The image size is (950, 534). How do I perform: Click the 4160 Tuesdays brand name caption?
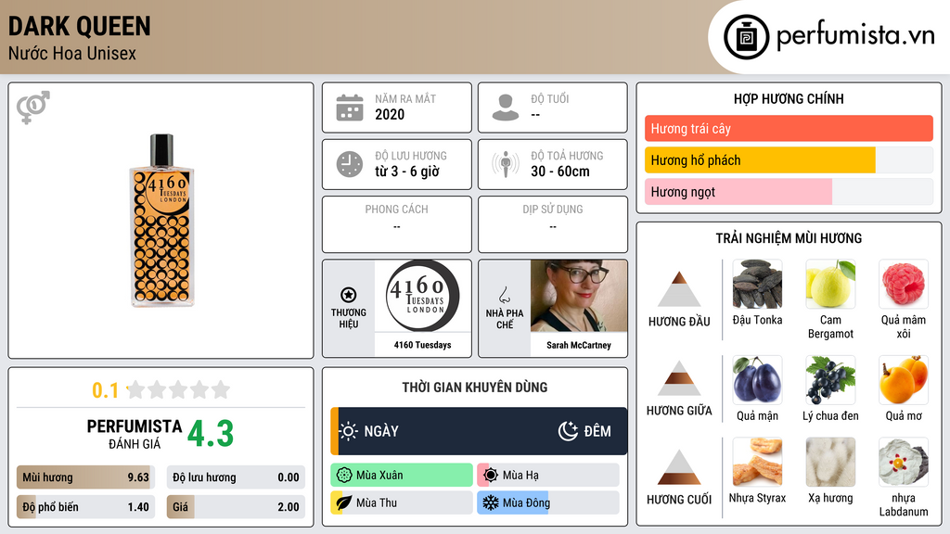pos(422,345)
